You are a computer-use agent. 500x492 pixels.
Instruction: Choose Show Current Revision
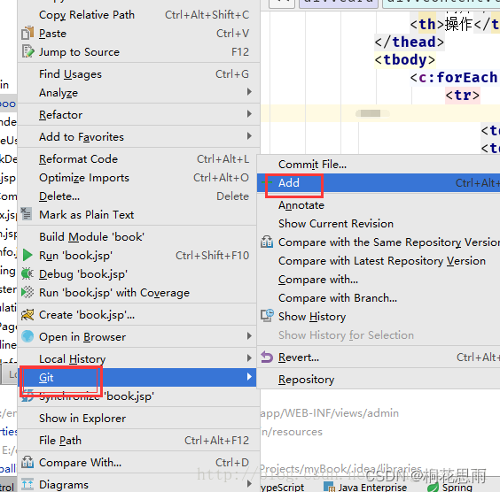coord(379,223)
